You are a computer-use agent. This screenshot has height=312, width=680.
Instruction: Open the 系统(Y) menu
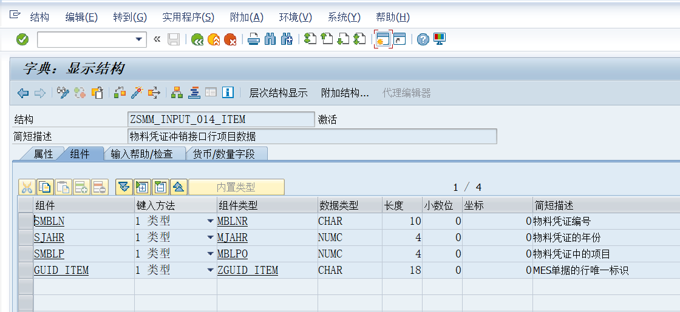tap(344, 18)
